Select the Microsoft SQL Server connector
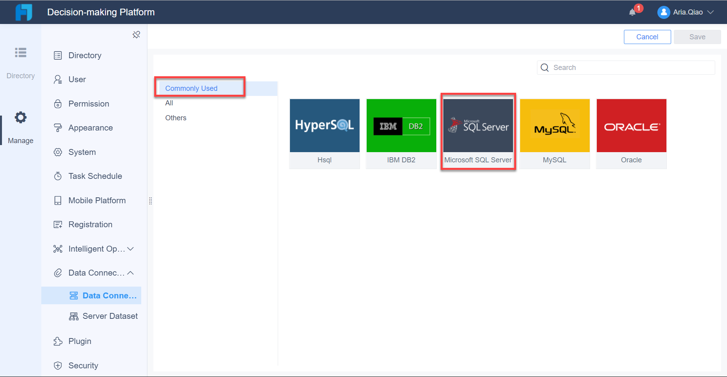727x377 pixels. coord(478,126)
